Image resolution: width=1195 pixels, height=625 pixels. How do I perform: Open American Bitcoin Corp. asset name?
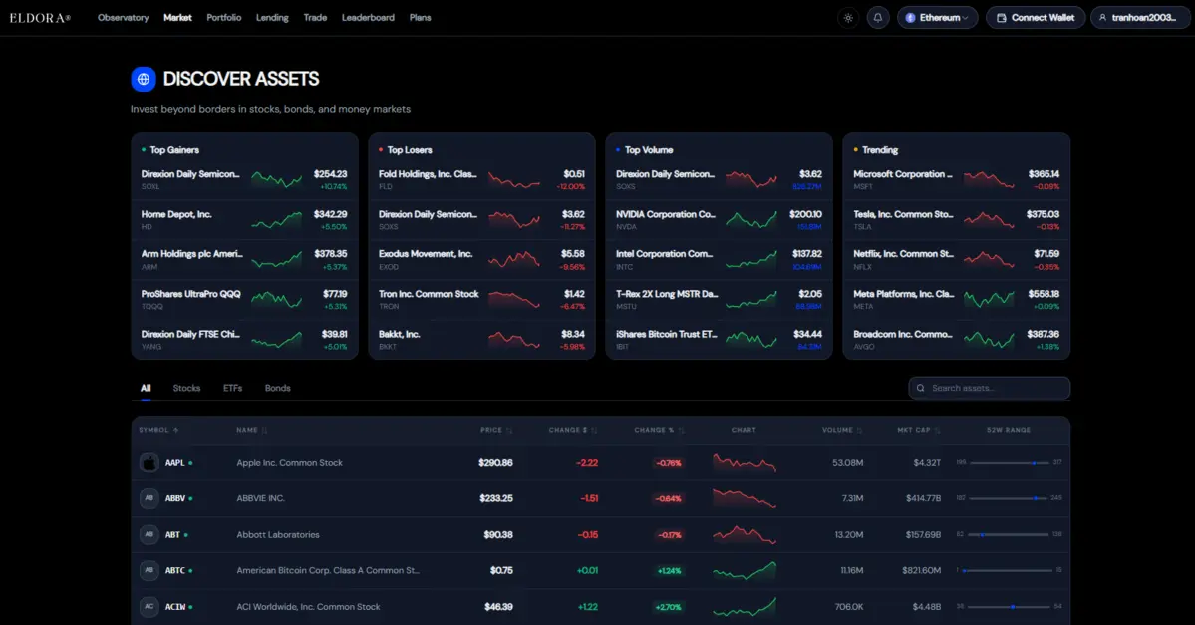328,570
